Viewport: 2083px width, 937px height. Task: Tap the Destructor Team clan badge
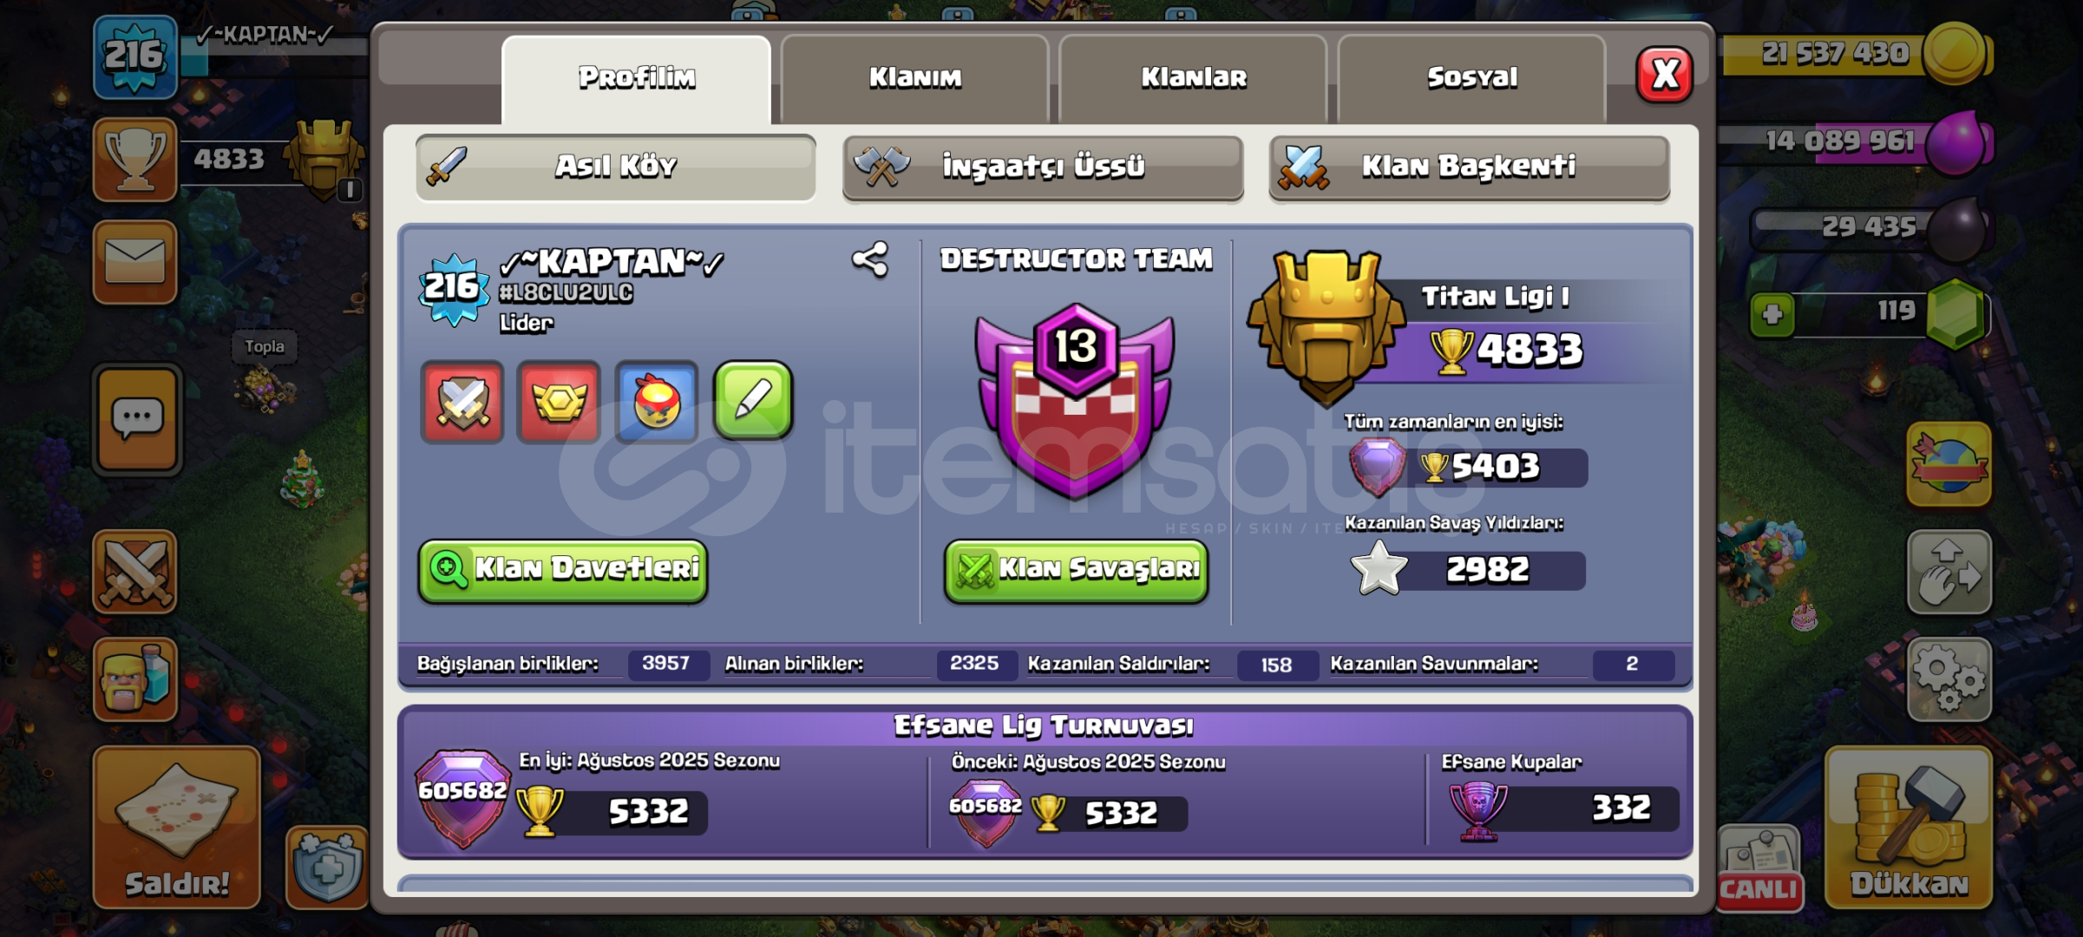(x=1075, y=401)
